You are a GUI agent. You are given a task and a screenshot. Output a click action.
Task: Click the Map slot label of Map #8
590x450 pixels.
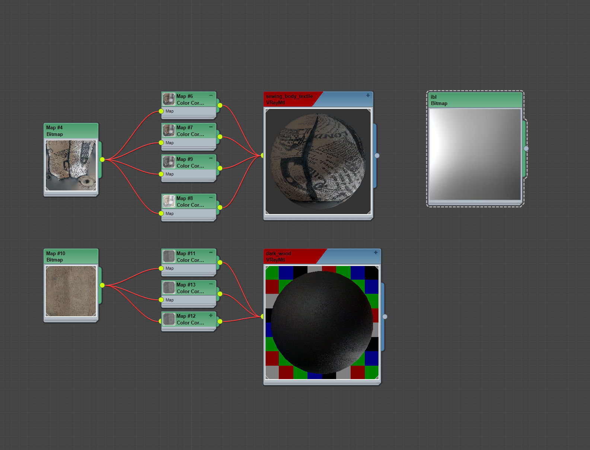(169, 213)
